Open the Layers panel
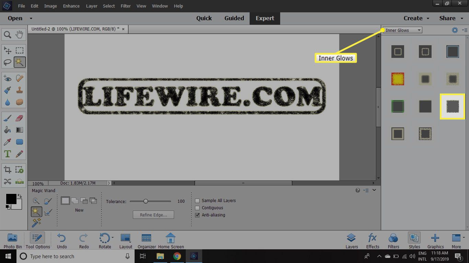Viewport: 469px width, 263px height. [352, 240]
